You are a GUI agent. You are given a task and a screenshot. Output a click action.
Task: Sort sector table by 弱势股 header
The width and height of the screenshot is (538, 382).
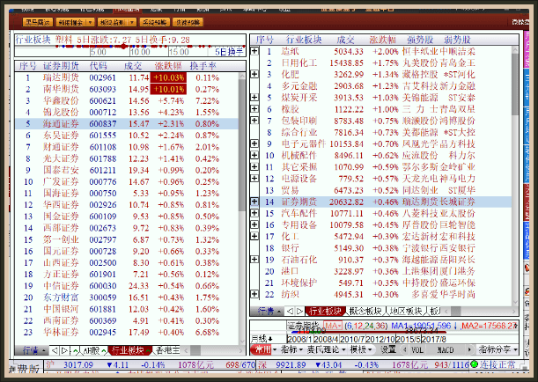coord(457,40)
